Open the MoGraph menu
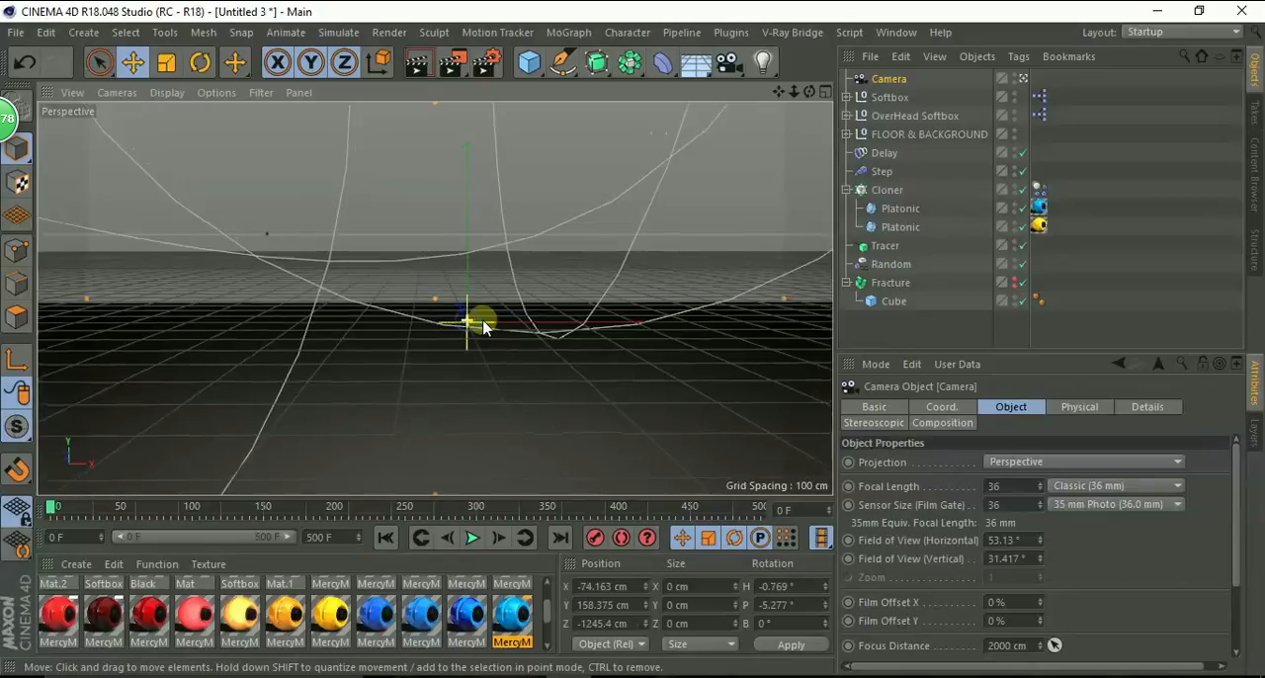The width and height of the screenshot is (1265, 678). coord(568,33)
